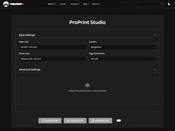Focus the search or jump to field
This screenshot has height=131, width=175.
pyautogui.click(x=143, y=4)
